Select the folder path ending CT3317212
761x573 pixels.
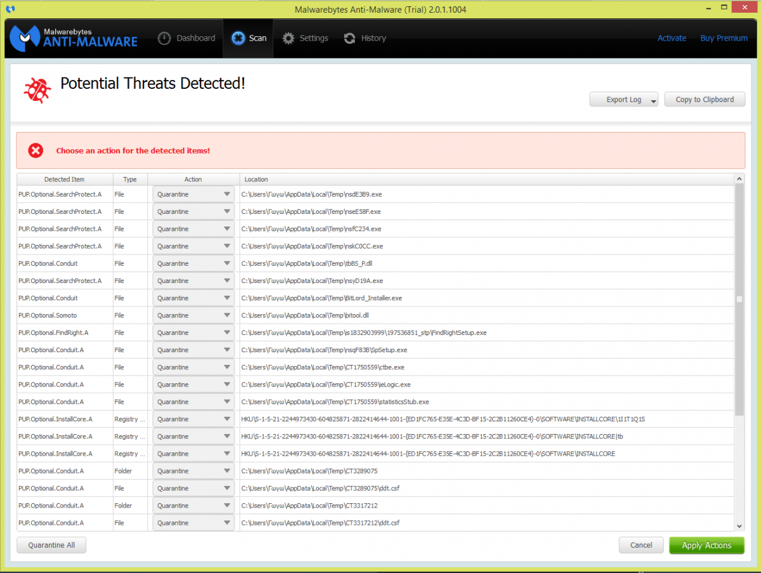tap(309, 506)
